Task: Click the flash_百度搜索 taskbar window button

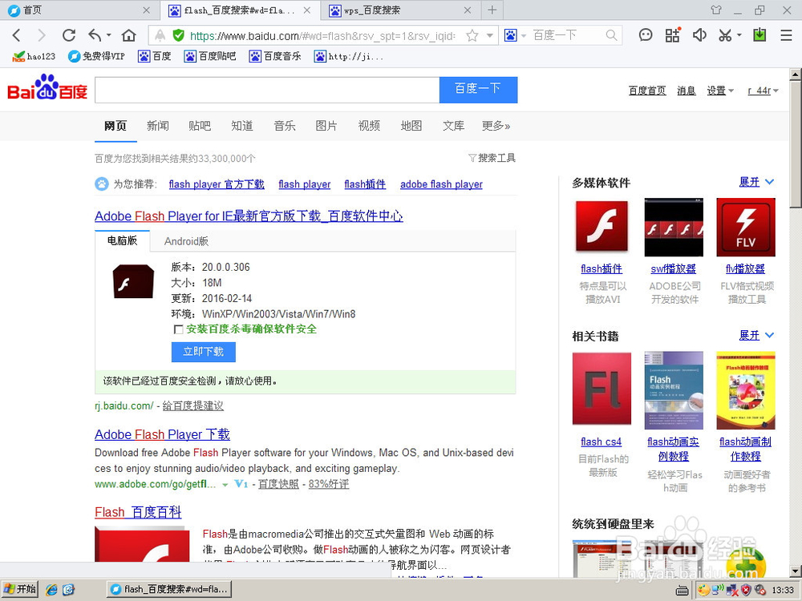Action: click(x=169, y=589)
